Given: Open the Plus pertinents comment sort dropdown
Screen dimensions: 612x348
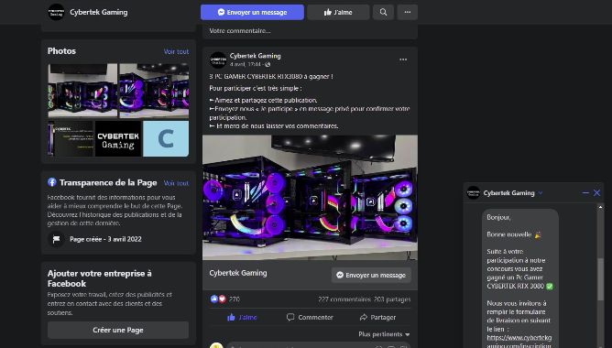Looking at the screenshot, I should [384, 334].
